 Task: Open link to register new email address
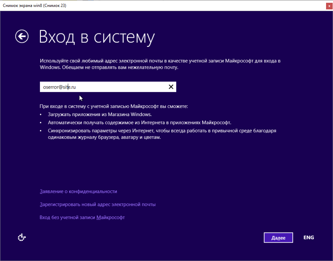coord(97,204)
